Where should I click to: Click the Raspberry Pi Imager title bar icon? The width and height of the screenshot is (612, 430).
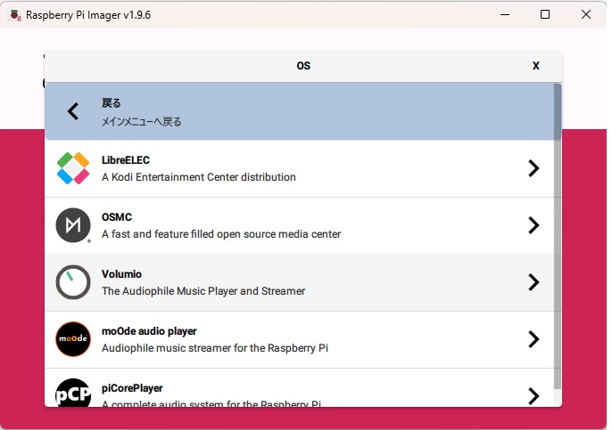pos(15,15)
